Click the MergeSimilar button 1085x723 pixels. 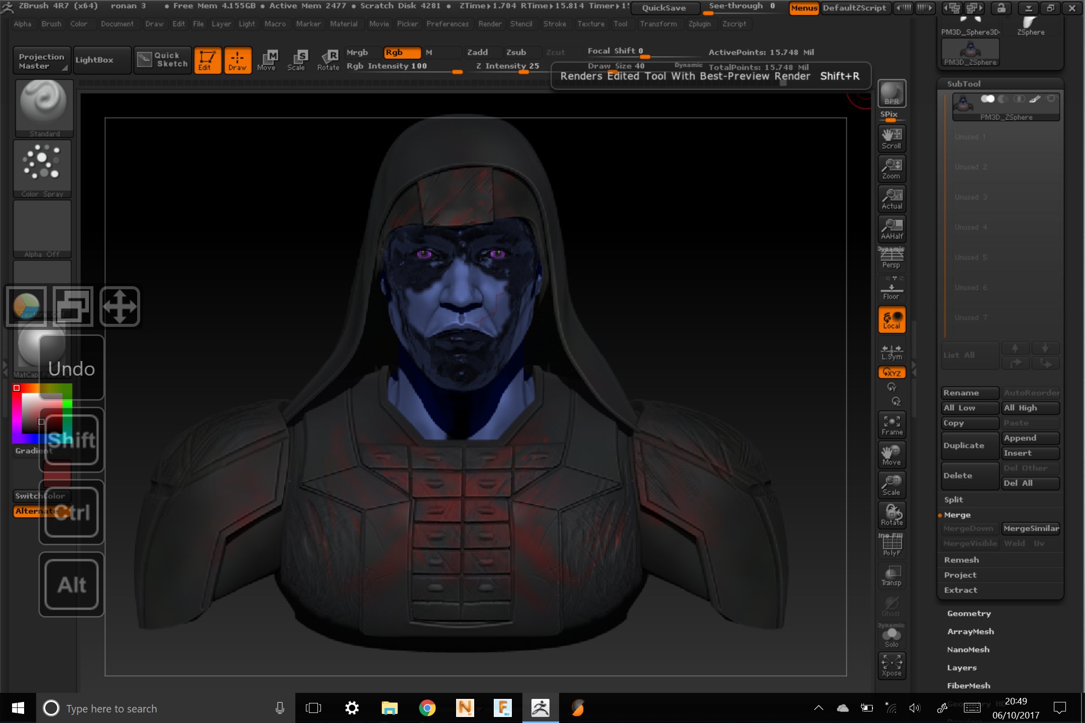[x=1031, y=528]
